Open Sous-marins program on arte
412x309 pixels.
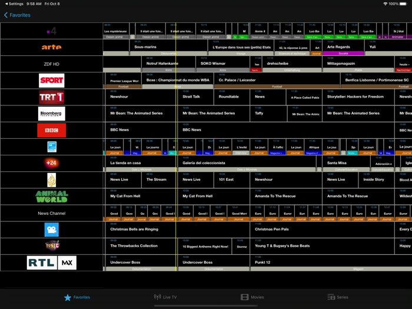click(x=168, y=47)
